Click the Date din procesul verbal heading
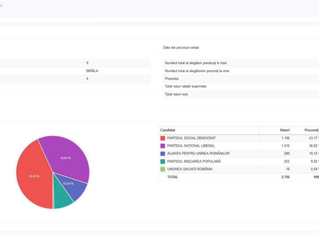This screenshot has height=239, width=319. point(181,48)
